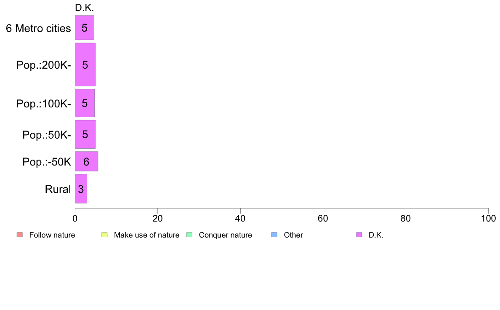
Task: Click the Make use of nature yellow swatch
Action: coord(104,235)
